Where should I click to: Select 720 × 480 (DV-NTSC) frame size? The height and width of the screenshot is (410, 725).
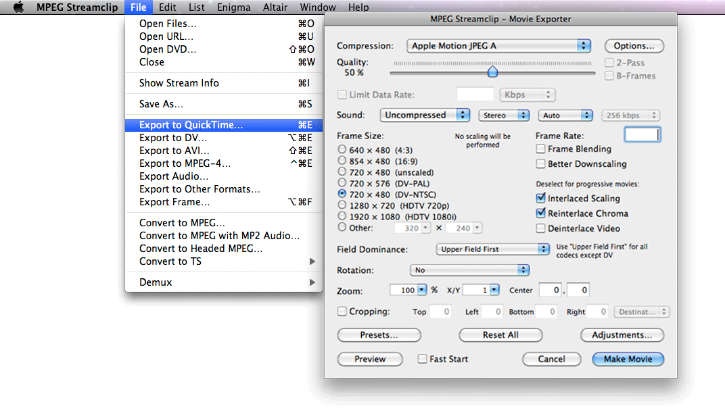(342, 194)
